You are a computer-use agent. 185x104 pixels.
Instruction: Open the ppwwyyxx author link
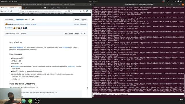click(x=11, y=24)
